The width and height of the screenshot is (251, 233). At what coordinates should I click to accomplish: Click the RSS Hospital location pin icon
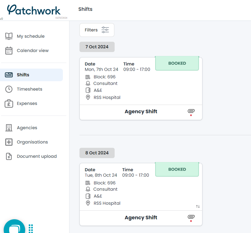[x=88, y=97]
